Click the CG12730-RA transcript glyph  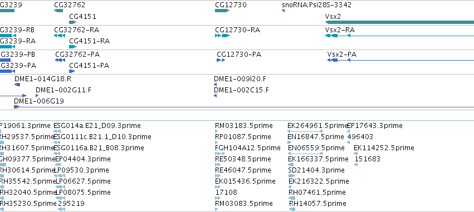222,36
